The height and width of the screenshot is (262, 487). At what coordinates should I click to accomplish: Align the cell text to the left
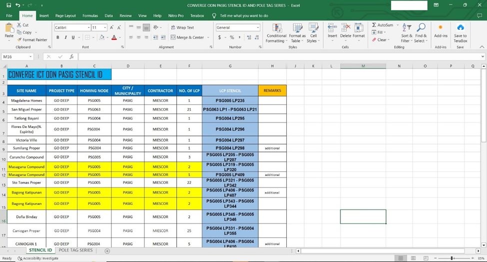[x=131, y=37]
